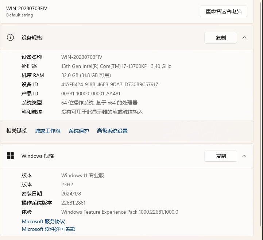Viewport: 263px width, 240px height.
Task: Click the 体验 label
Action: tap(27, 212)
